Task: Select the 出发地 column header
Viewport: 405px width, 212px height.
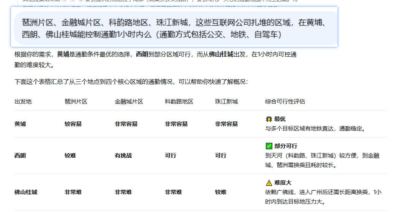Action: click(23, 102)
